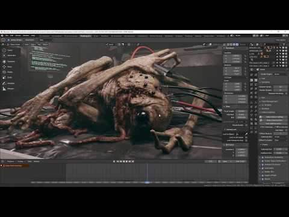Collapse the View panel in sidebar
Image resolution: width=289 pixels, height=217 pixels.
(228, 107)
